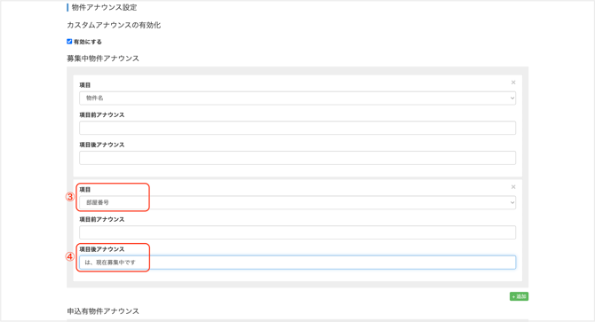Image resolution: width=595 pixels, height=322 pixels.
Task: Click the field containing は、現在募集中です
Action: (x=297, y=263)
